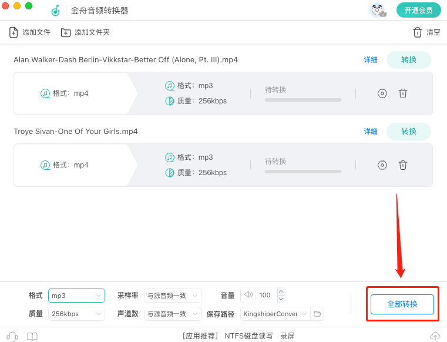Viewport: 447px width, 342px height.
Task: Click the headset customer support icon
Action: pos(12,336)
